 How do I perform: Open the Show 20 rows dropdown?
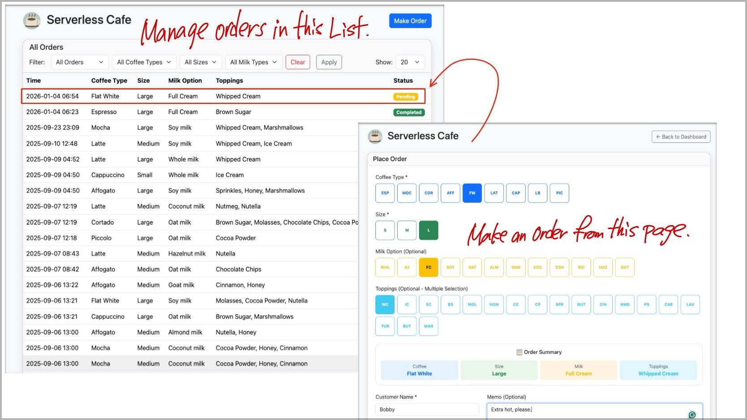click(410, 62)
